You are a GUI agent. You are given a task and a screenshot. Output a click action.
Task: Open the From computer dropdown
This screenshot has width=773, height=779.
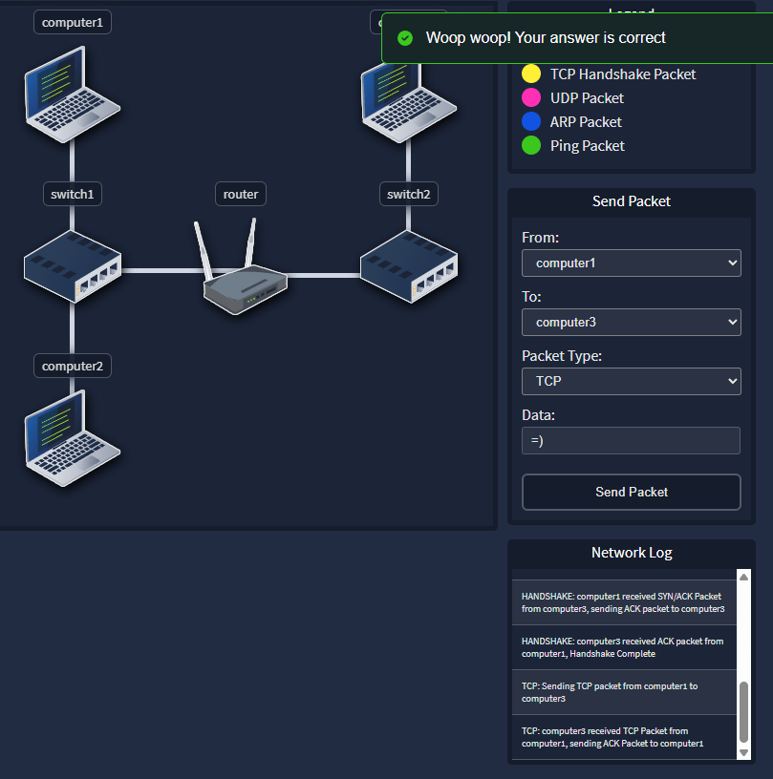tap(631, 263)
